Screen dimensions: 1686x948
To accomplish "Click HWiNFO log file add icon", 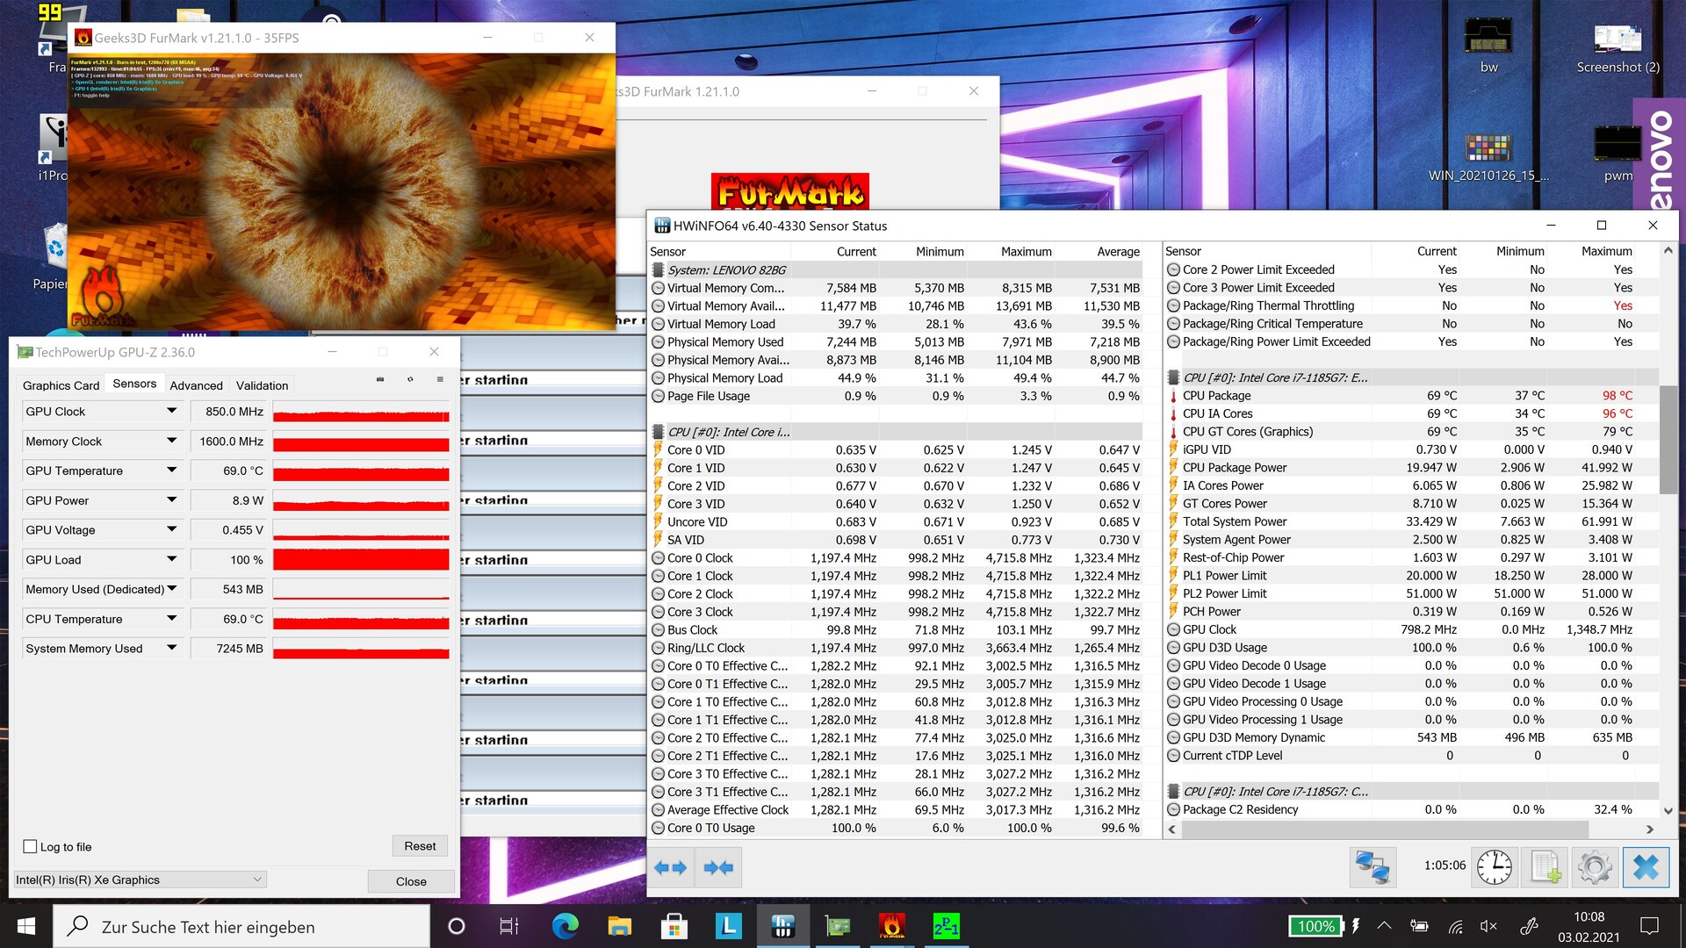I will (x=1545, y=867).
